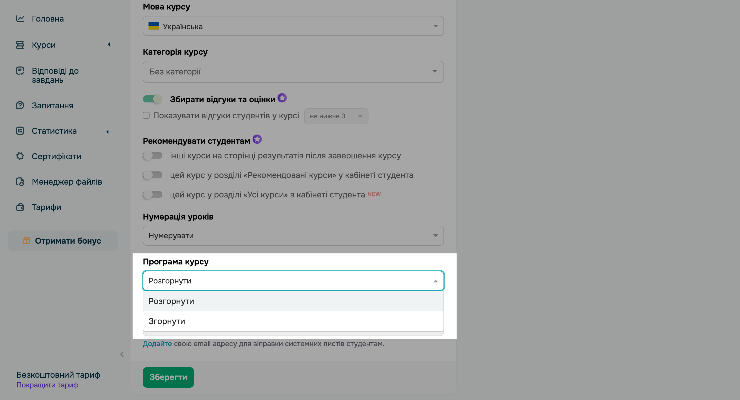Enable recommending інші курси на сторінці результатів
The image size is (740, 400).
click(153, 156)
